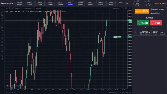Increase the investment amount with plus
Image resolution: width=167 pixels, height=94 pixels.
pos(138,5)
